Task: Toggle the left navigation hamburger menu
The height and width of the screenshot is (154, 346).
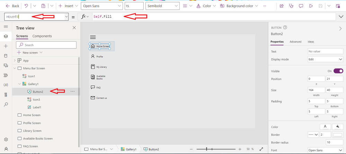Action: coord(6,27)
